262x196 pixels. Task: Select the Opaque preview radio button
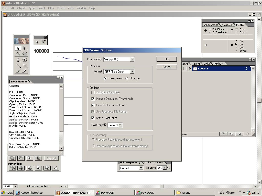coord(127,78)
